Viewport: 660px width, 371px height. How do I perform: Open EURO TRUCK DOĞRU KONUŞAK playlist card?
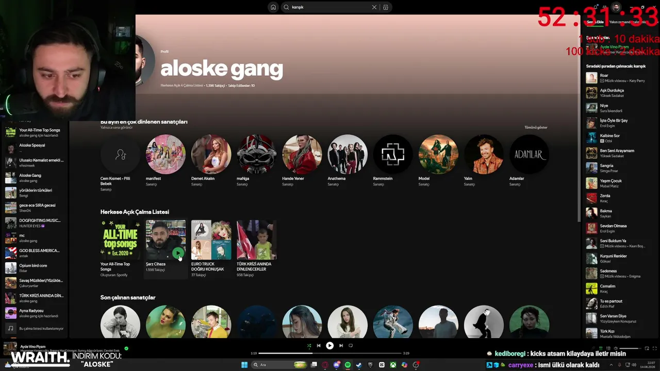[211, 248]
